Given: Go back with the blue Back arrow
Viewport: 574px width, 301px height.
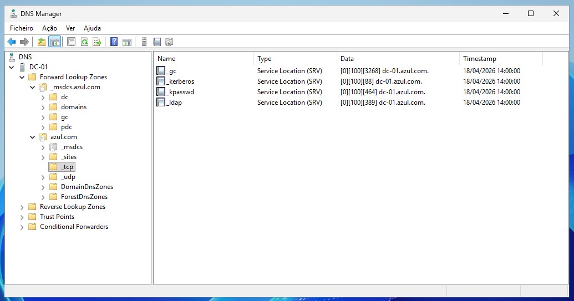Looking at the screenshot, I should (x=12, y=42).
